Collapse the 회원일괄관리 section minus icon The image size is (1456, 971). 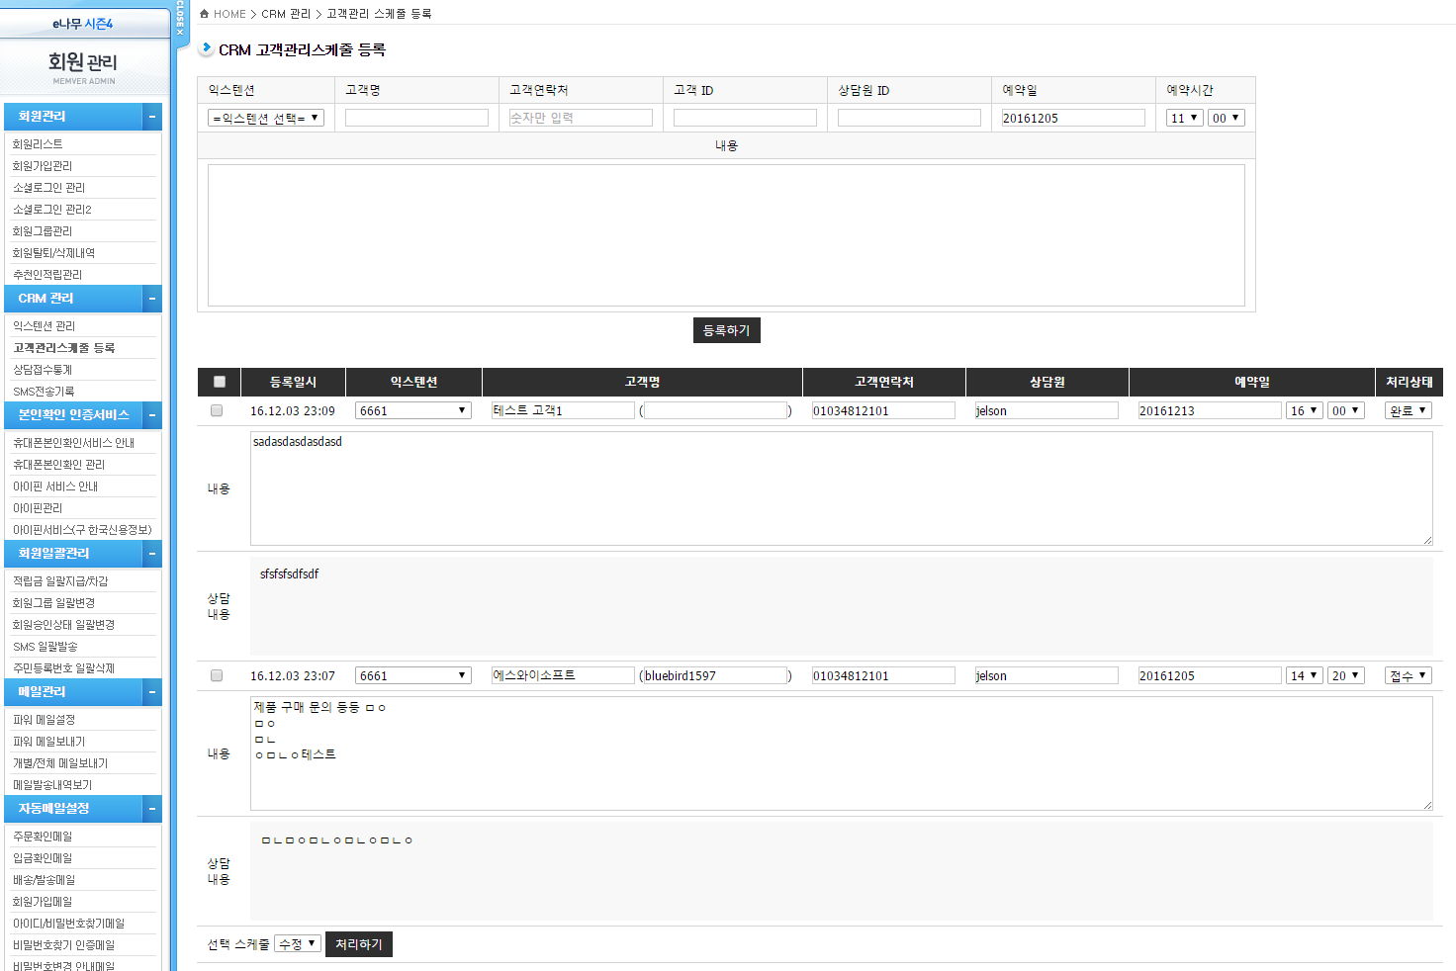[x=152, y=554]
